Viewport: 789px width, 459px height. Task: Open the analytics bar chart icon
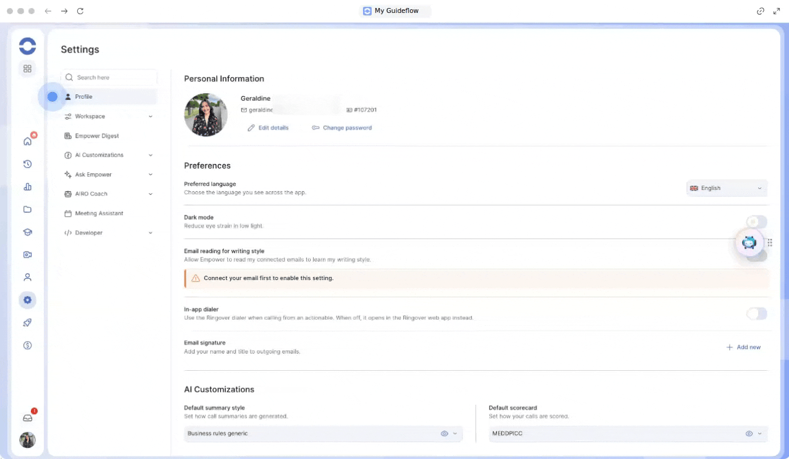click(27, 187)
